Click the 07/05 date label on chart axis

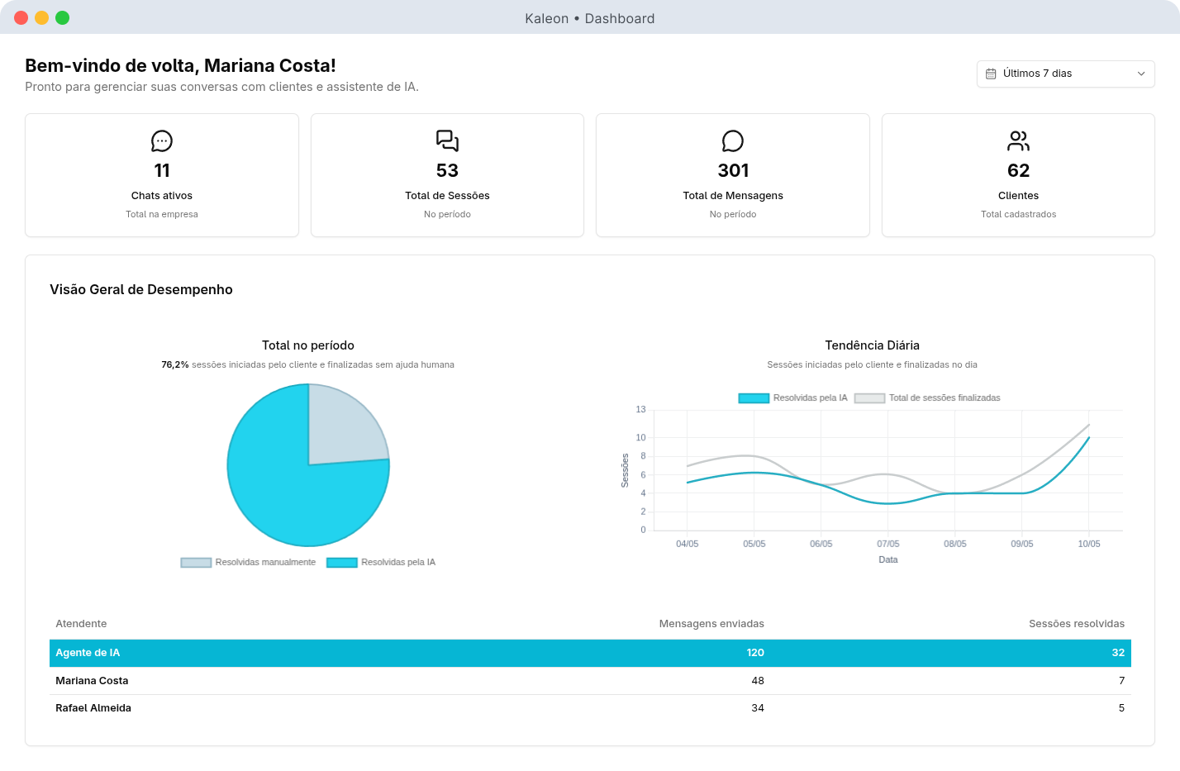pos(888,544)
